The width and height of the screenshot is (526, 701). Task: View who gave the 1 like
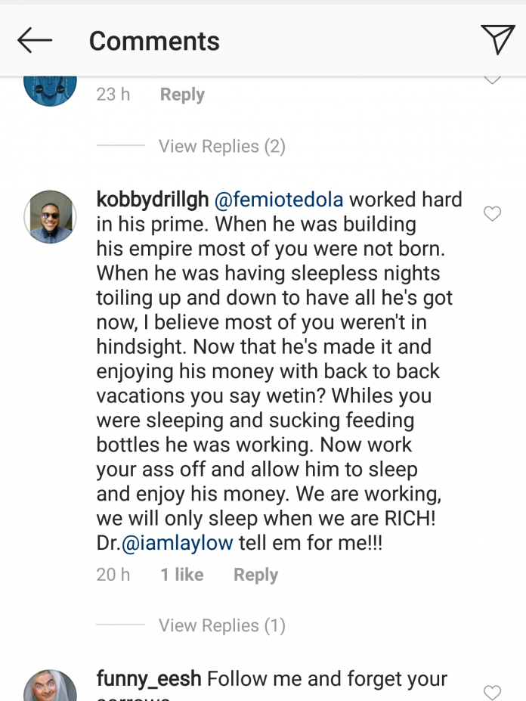coord(181,575)
